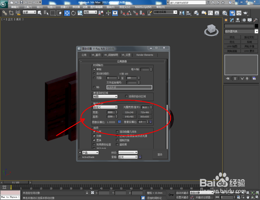Open the 修改器列表 dropdown
The height and width of the screenshot is (200, 260).
point(241,31)
